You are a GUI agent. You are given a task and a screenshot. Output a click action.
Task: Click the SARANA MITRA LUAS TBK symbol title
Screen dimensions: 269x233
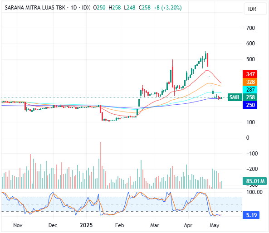(35, 8)
